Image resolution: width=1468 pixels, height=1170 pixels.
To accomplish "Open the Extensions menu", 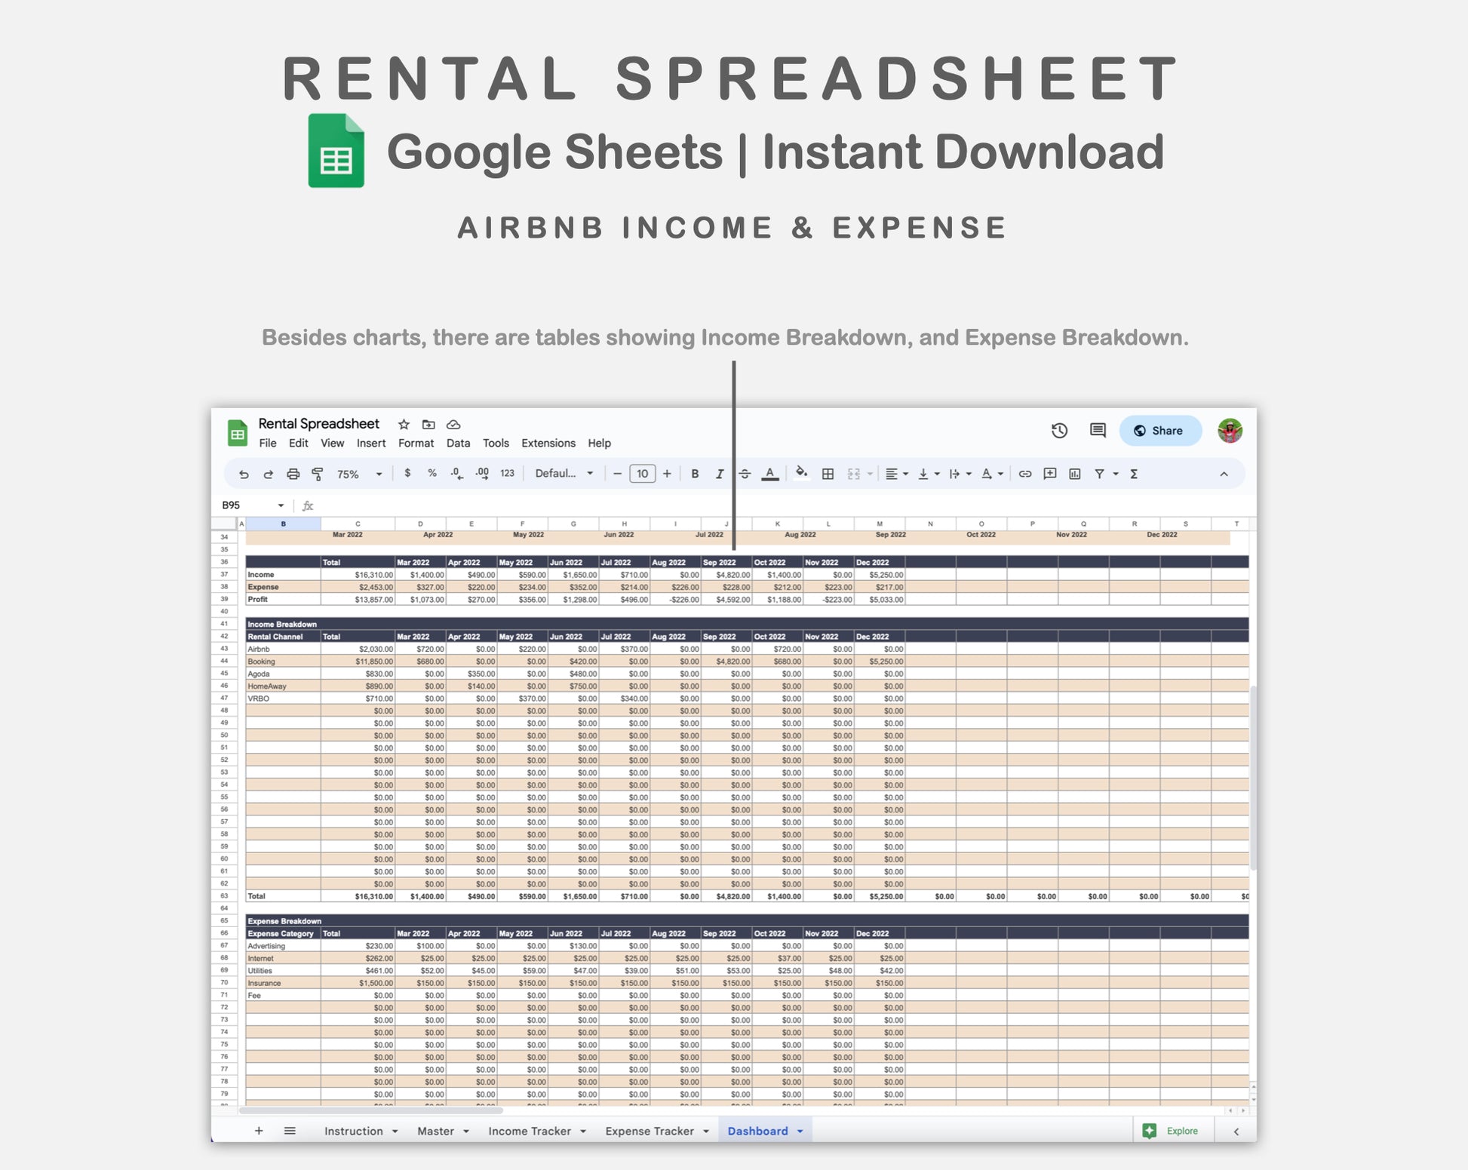I will click(548, 444).
